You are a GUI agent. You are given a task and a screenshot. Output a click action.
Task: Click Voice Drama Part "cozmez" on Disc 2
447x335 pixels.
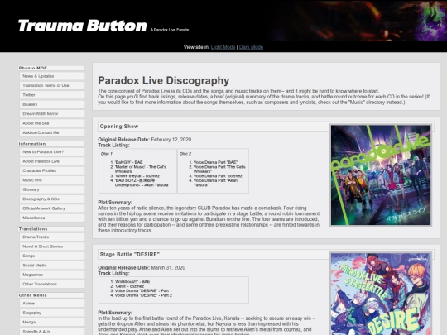tap(219, 176)
